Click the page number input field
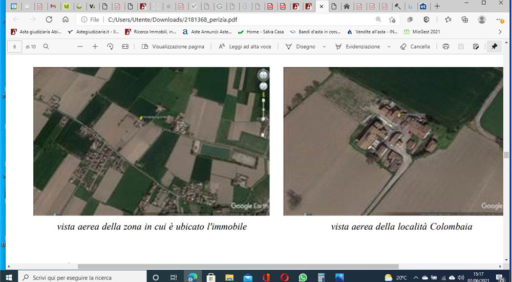512x282 pixels. pos(14,47)
